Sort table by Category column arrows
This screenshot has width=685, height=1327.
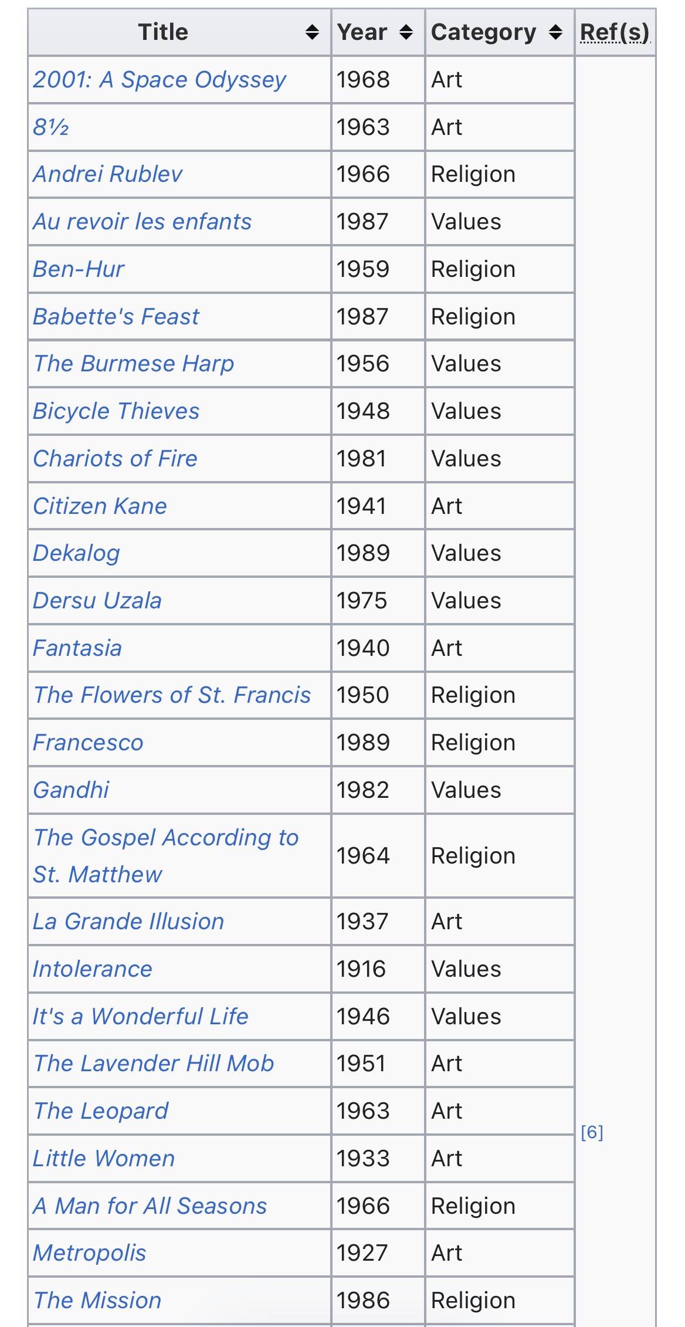pyautogui.click(x=555, y=32)
